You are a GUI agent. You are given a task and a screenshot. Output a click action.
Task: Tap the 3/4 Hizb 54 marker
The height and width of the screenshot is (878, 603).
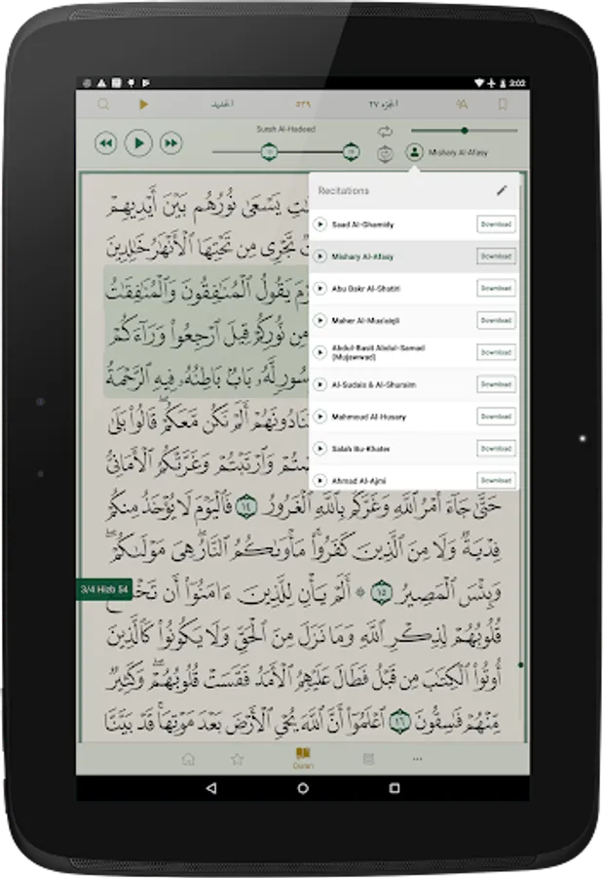click(x=104, y=589)
